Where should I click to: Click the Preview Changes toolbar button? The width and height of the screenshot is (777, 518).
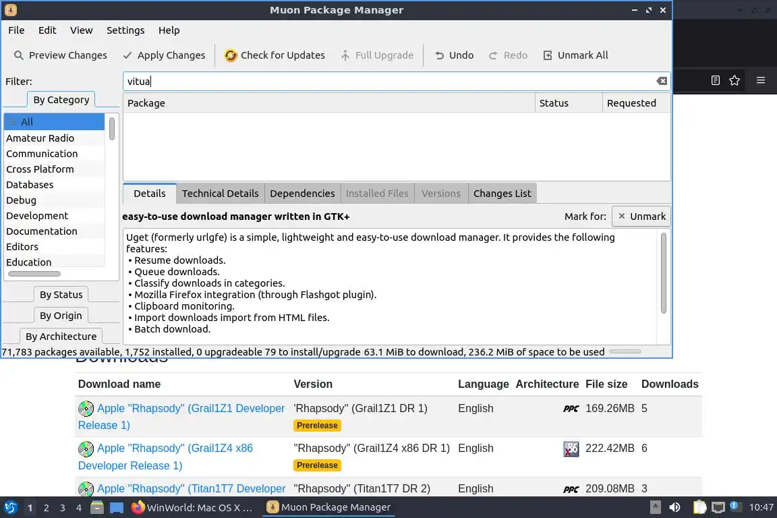pyautogui.click(x=60, y=55)
